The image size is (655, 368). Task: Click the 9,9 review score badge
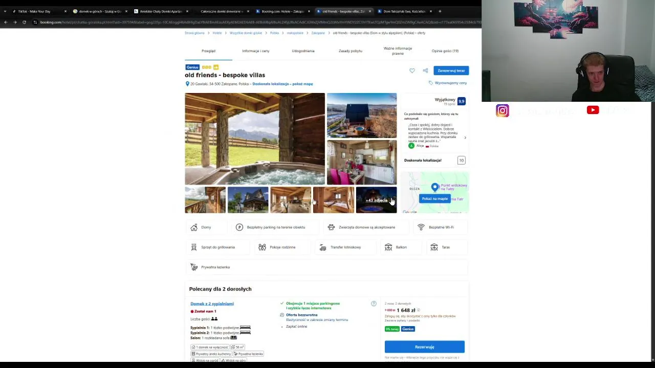tap(462, 101)
